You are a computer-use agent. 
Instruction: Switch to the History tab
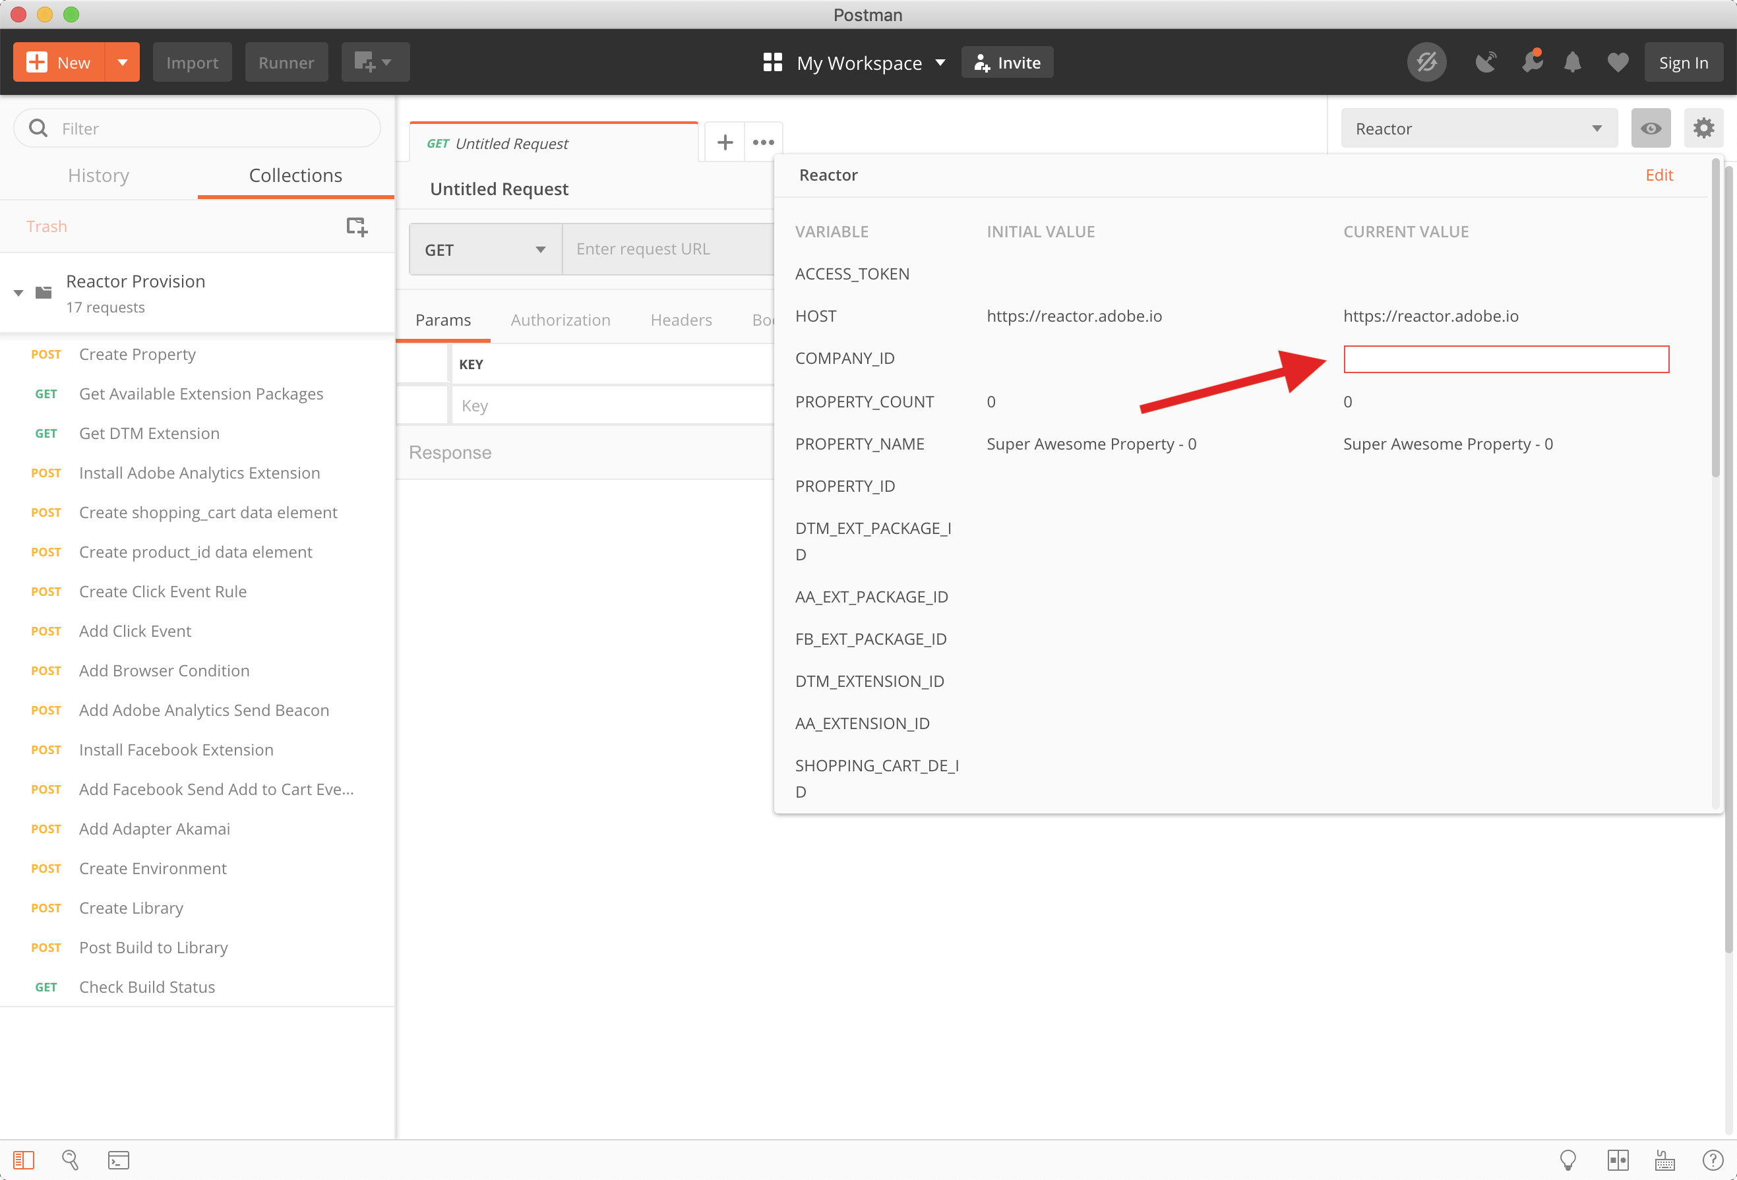point(99,175)
